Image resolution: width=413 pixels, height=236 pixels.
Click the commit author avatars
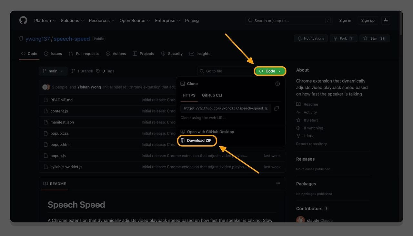[46, 87]
